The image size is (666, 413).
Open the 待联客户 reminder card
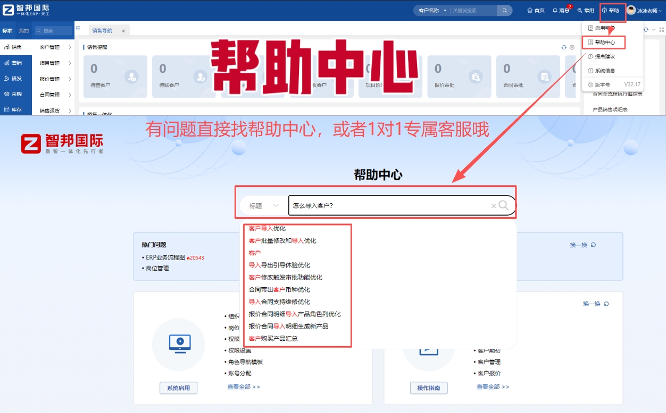tap(185, 76)
